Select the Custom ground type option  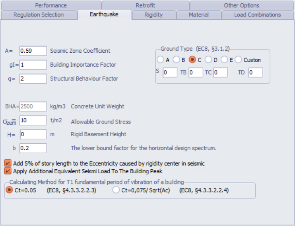239,60
